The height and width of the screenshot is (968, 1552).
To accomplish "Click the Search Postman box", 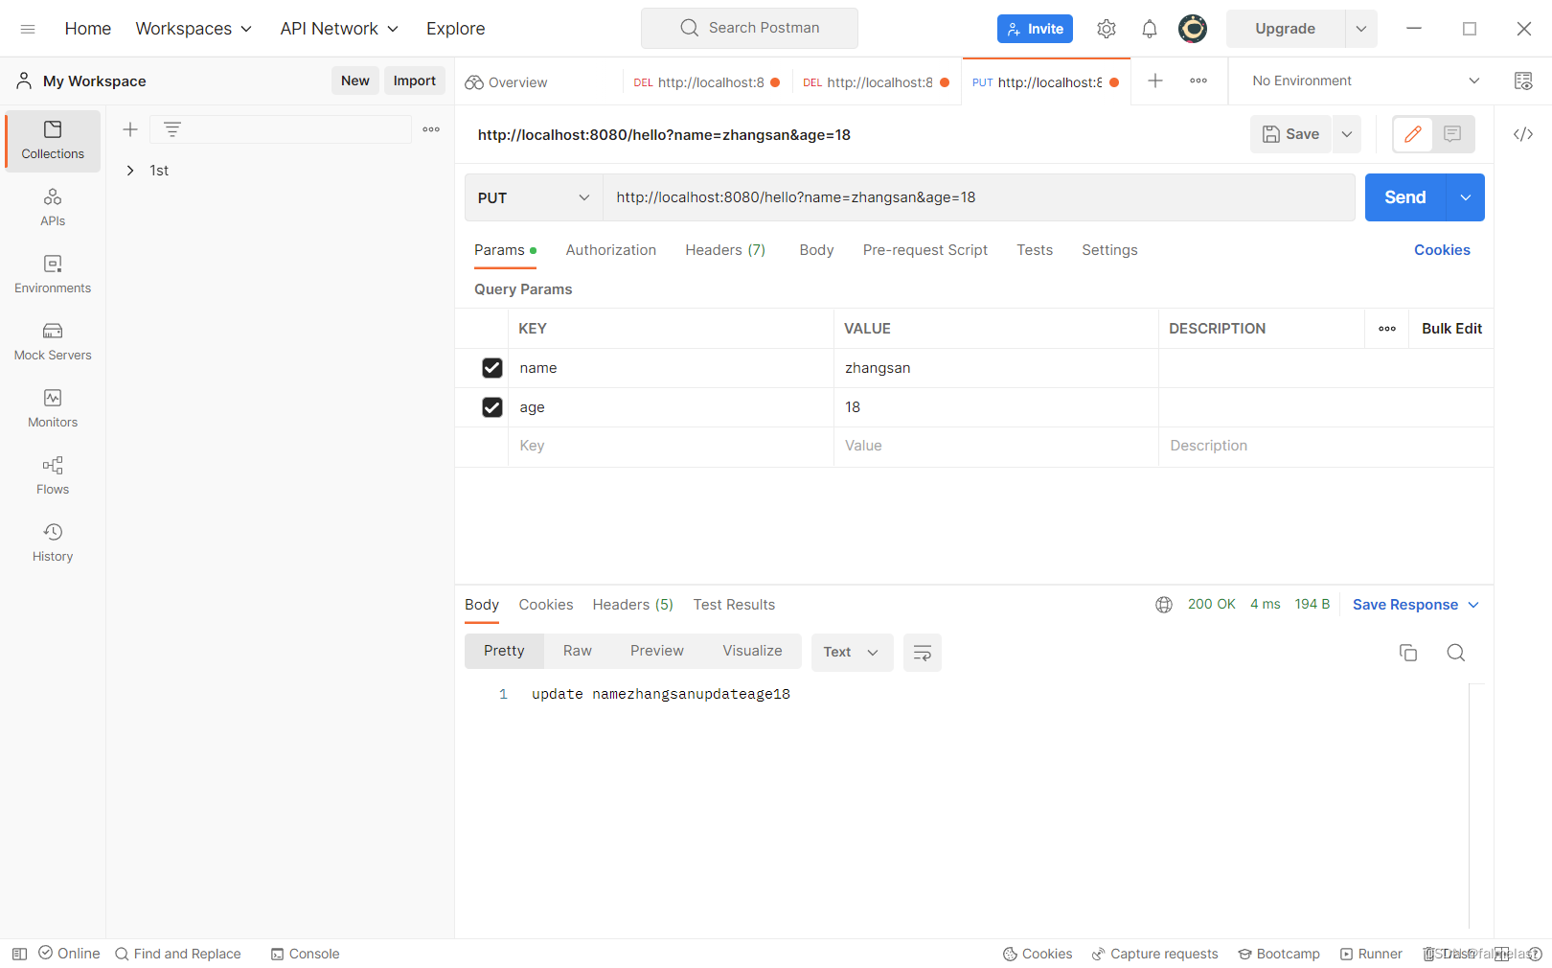I will [x=749, y=29].
